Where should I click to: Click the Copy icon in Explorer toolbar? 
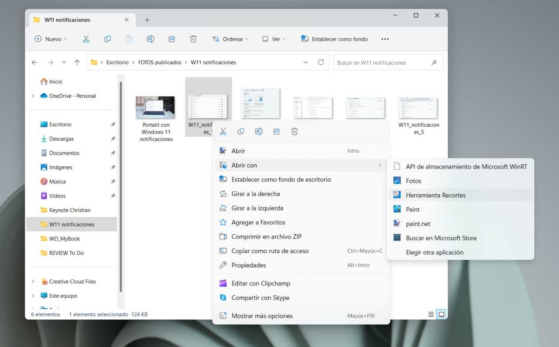(108, 39)
